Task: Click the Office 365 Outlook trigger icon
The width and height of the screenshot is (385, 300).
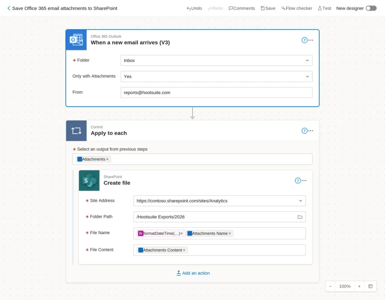Action: [x=76, y=40]
